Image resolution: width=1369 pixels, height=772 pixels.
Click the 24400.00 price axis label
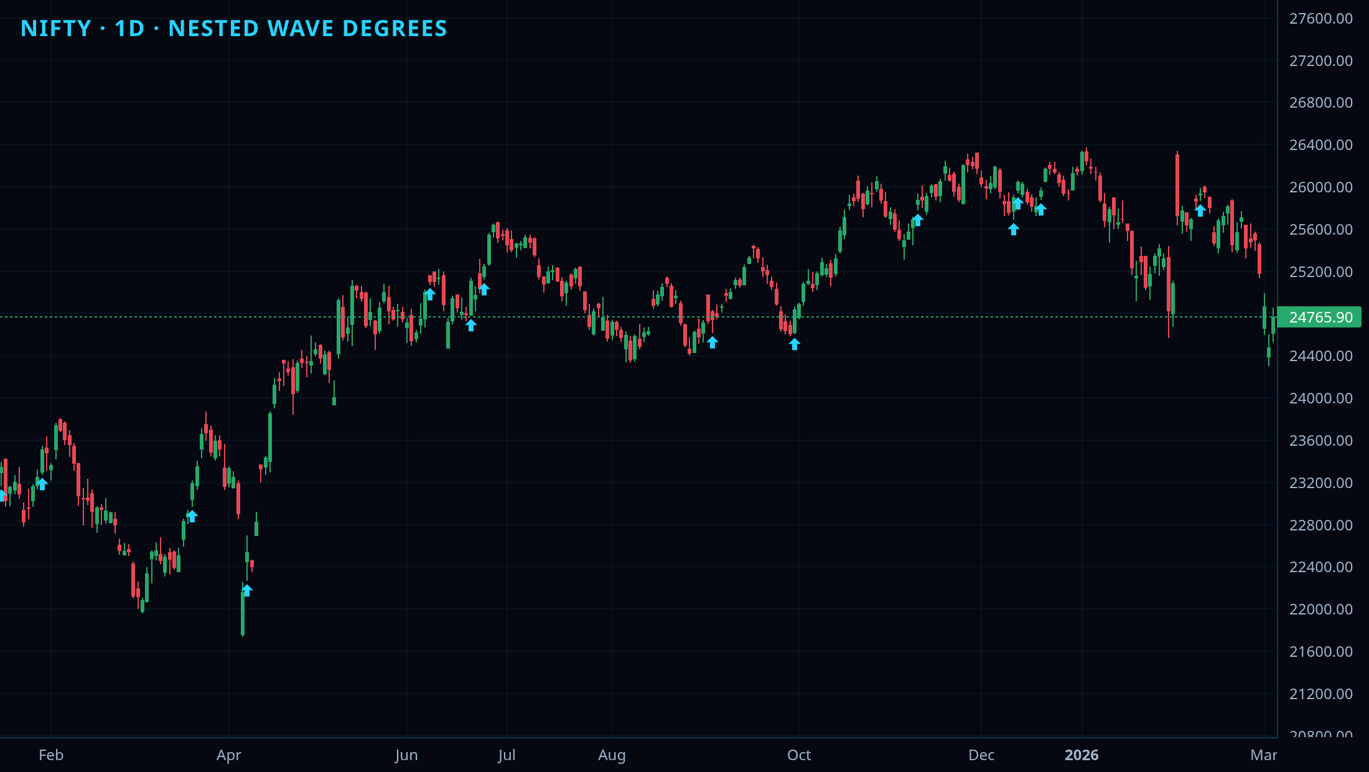(x=1320, y=356)
